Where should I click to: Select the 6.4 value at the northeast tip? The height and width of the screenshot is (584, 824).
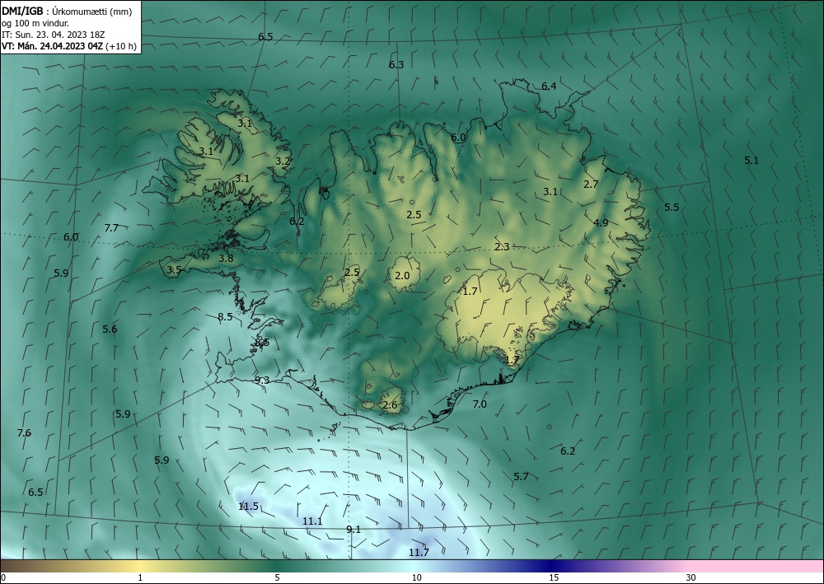(x=549, y=86)
